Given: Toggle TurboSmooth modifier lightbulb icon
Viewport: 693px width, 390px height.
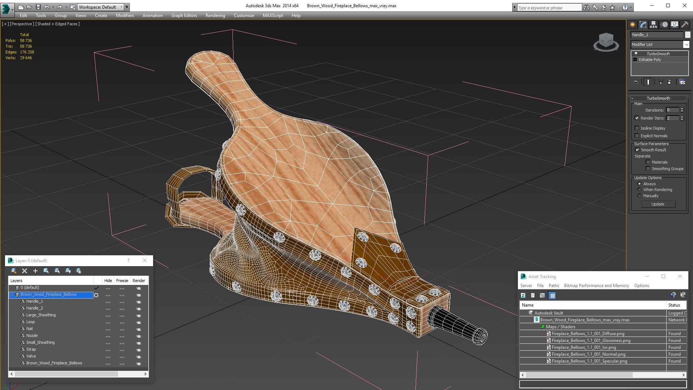Looking at the screenshot, I should pos(636,53).
